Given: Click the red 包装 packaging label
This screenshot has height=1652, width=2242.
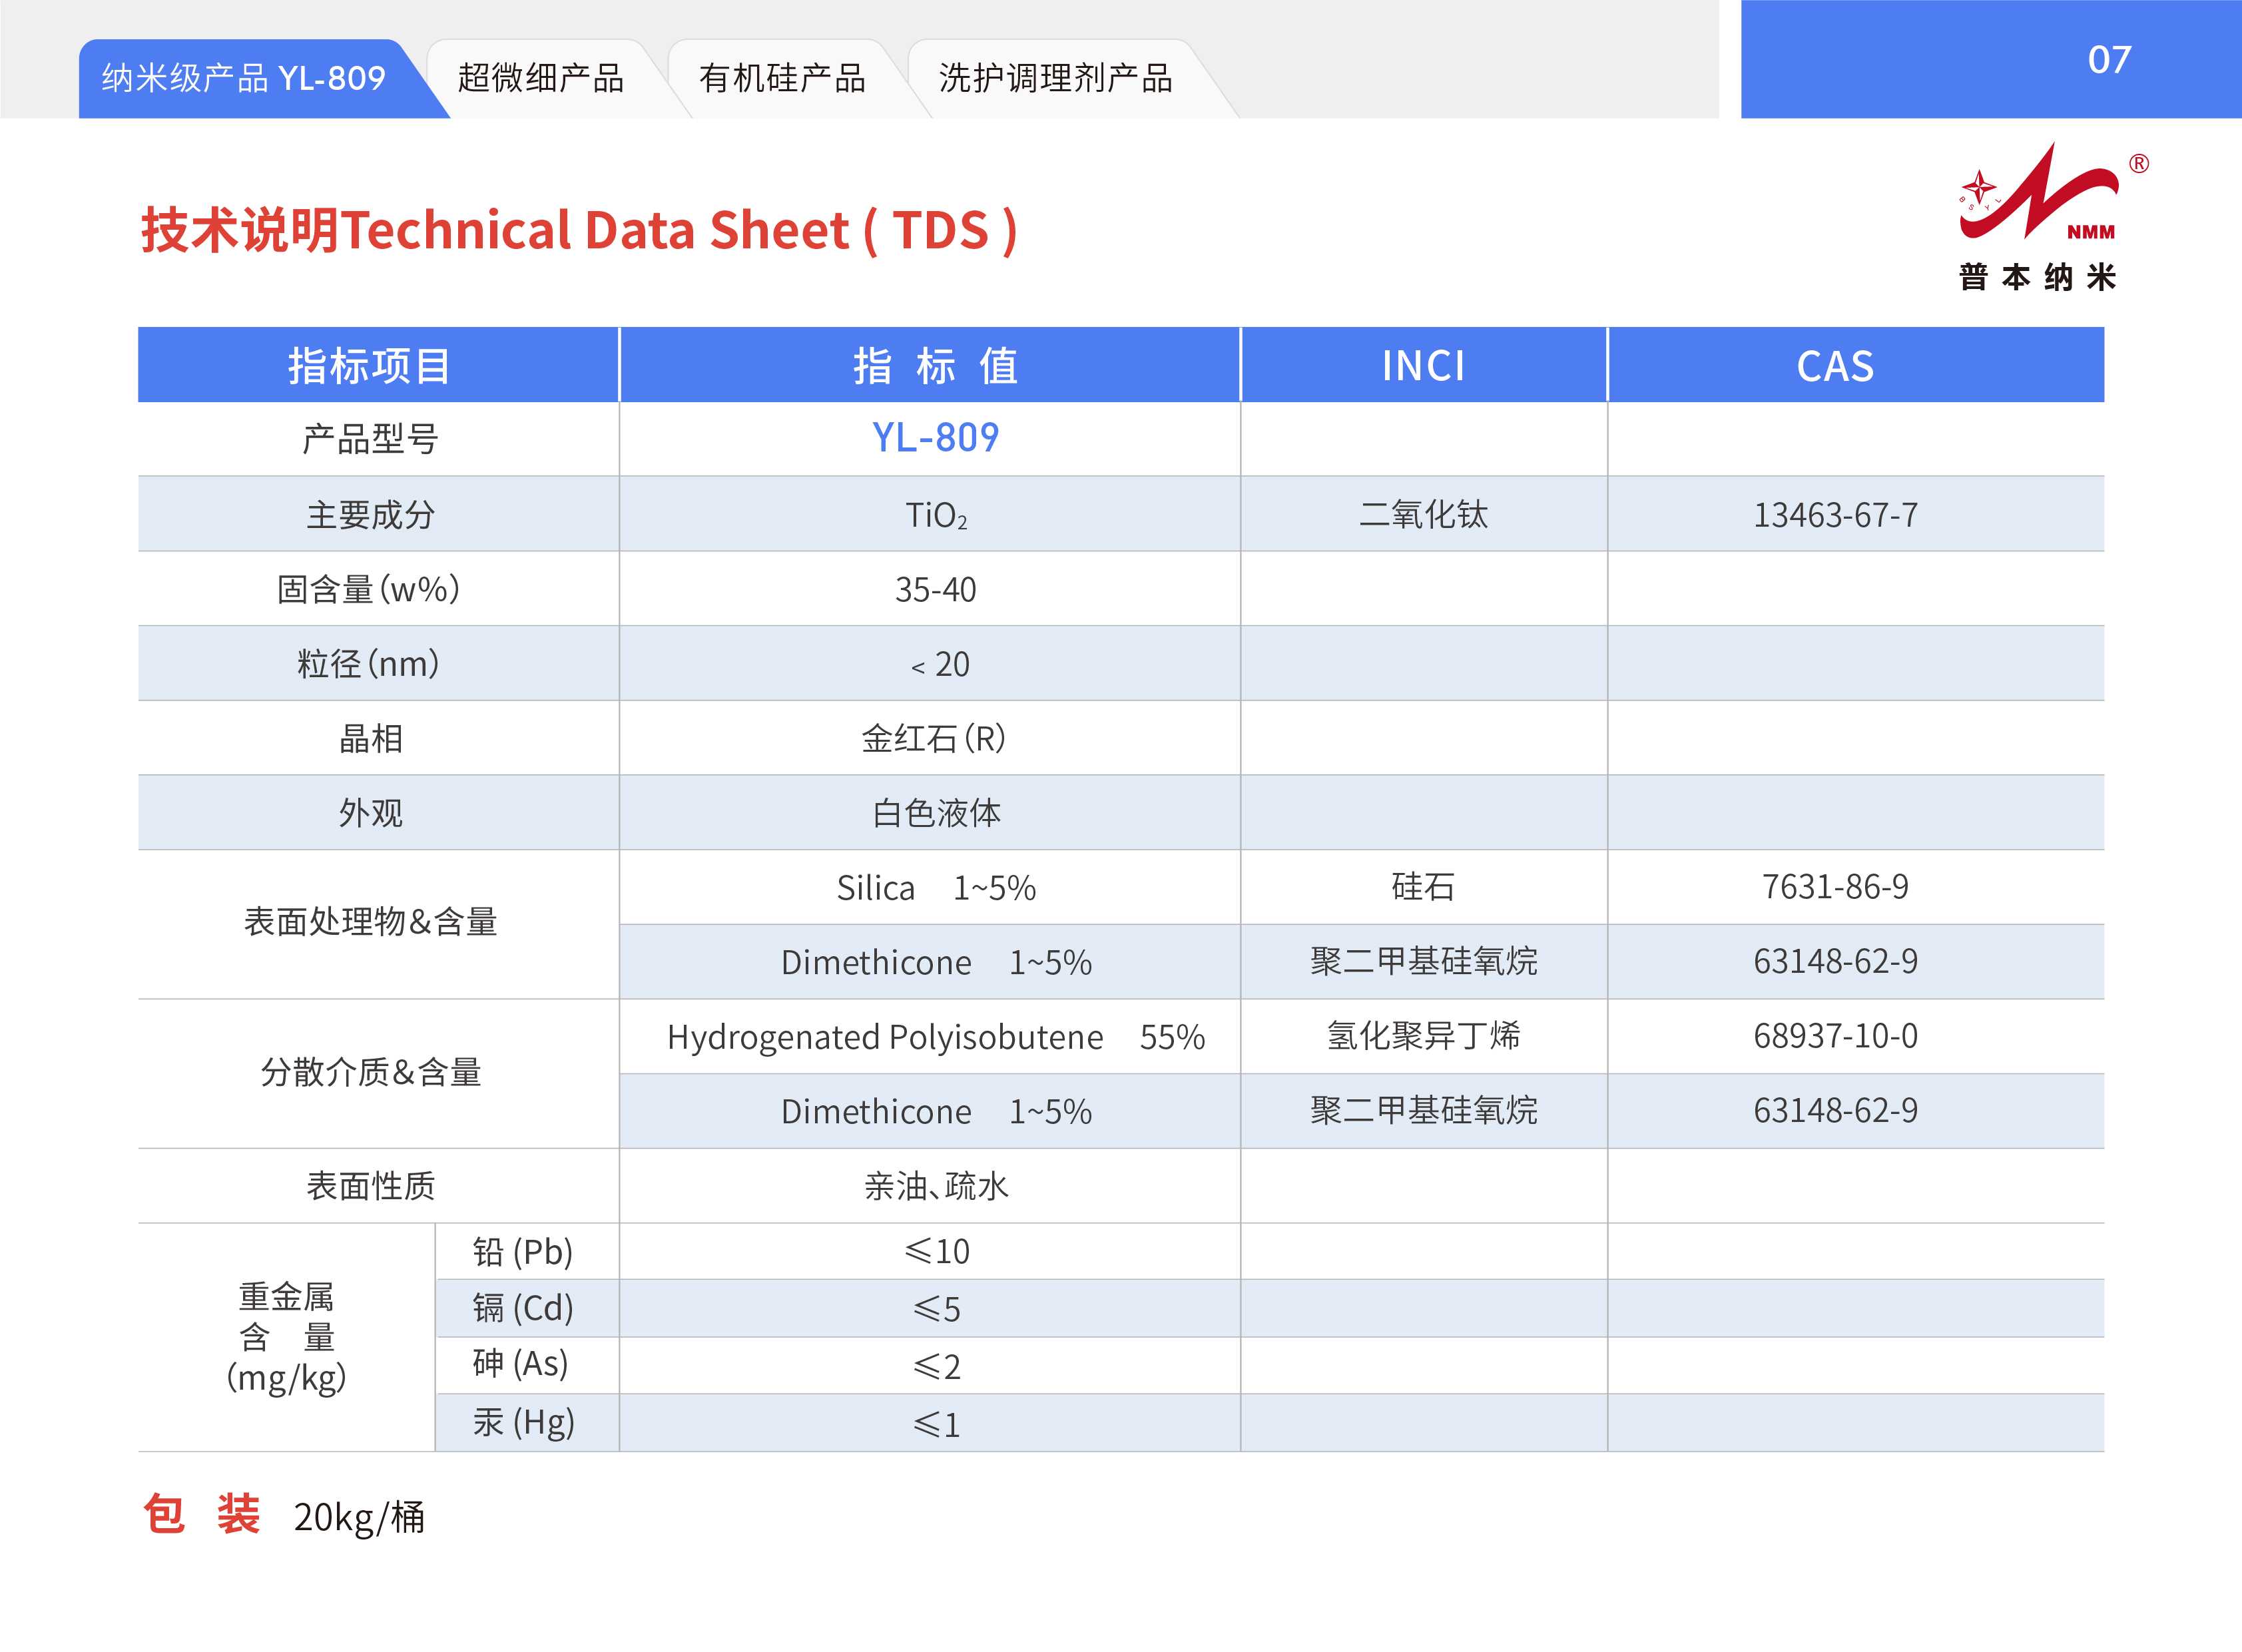Looking at the screenshot, I should pyautogui.click(x=201, y=1515).
